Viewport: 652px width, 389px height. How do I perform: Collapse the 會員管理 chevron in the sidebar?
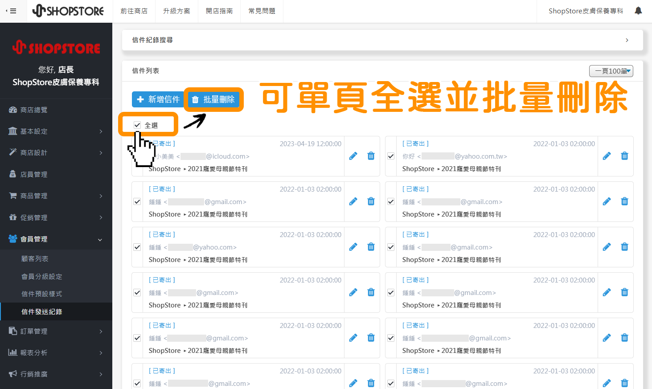pyautogui.click(x=100, y=240)
